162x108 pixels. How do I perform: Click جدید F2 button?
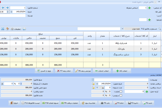pyautogui.click(x=148, y=103)
